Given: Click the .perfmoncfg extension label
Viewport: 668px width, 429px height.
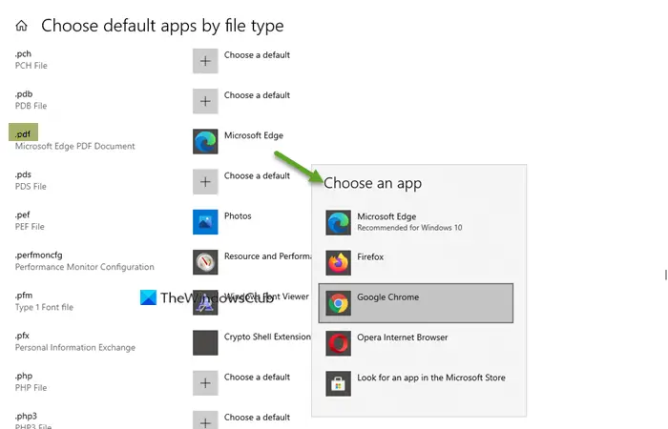Looking at the screenshot, I should (39, 255).
